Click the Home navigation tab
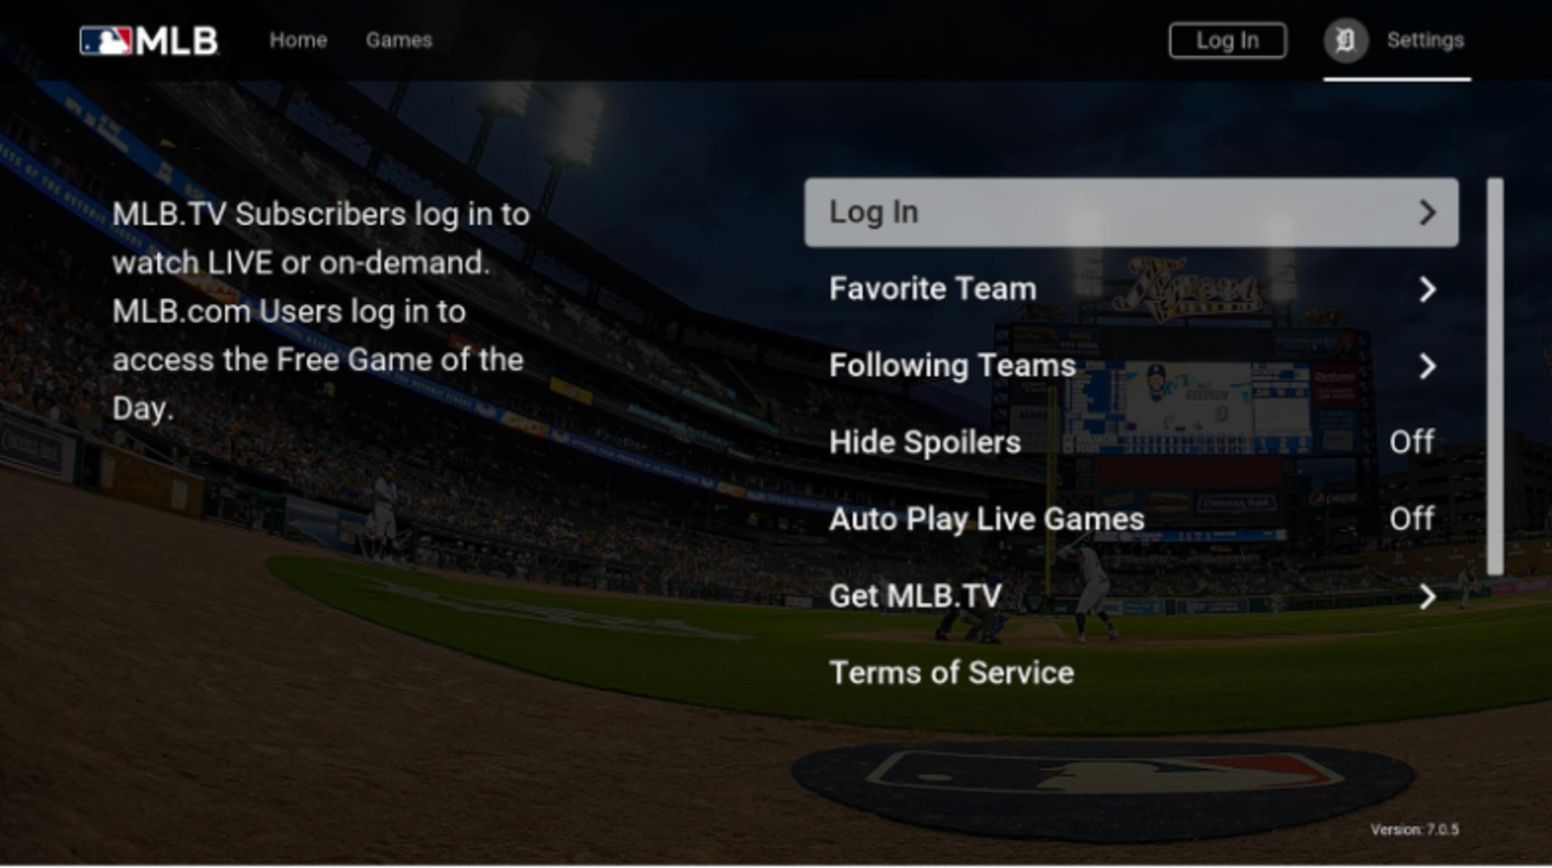The image size is (1552, 868). click(297, 39)
